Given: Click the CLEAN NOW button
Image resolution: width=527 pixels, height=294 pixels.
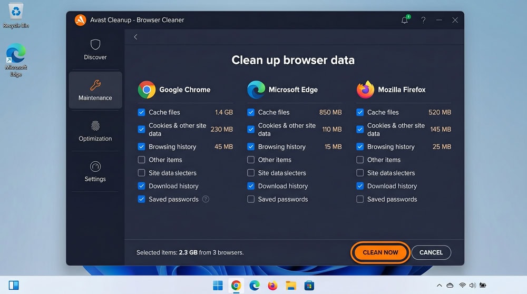Looking at the screenshot, I should tap(380, 252).
